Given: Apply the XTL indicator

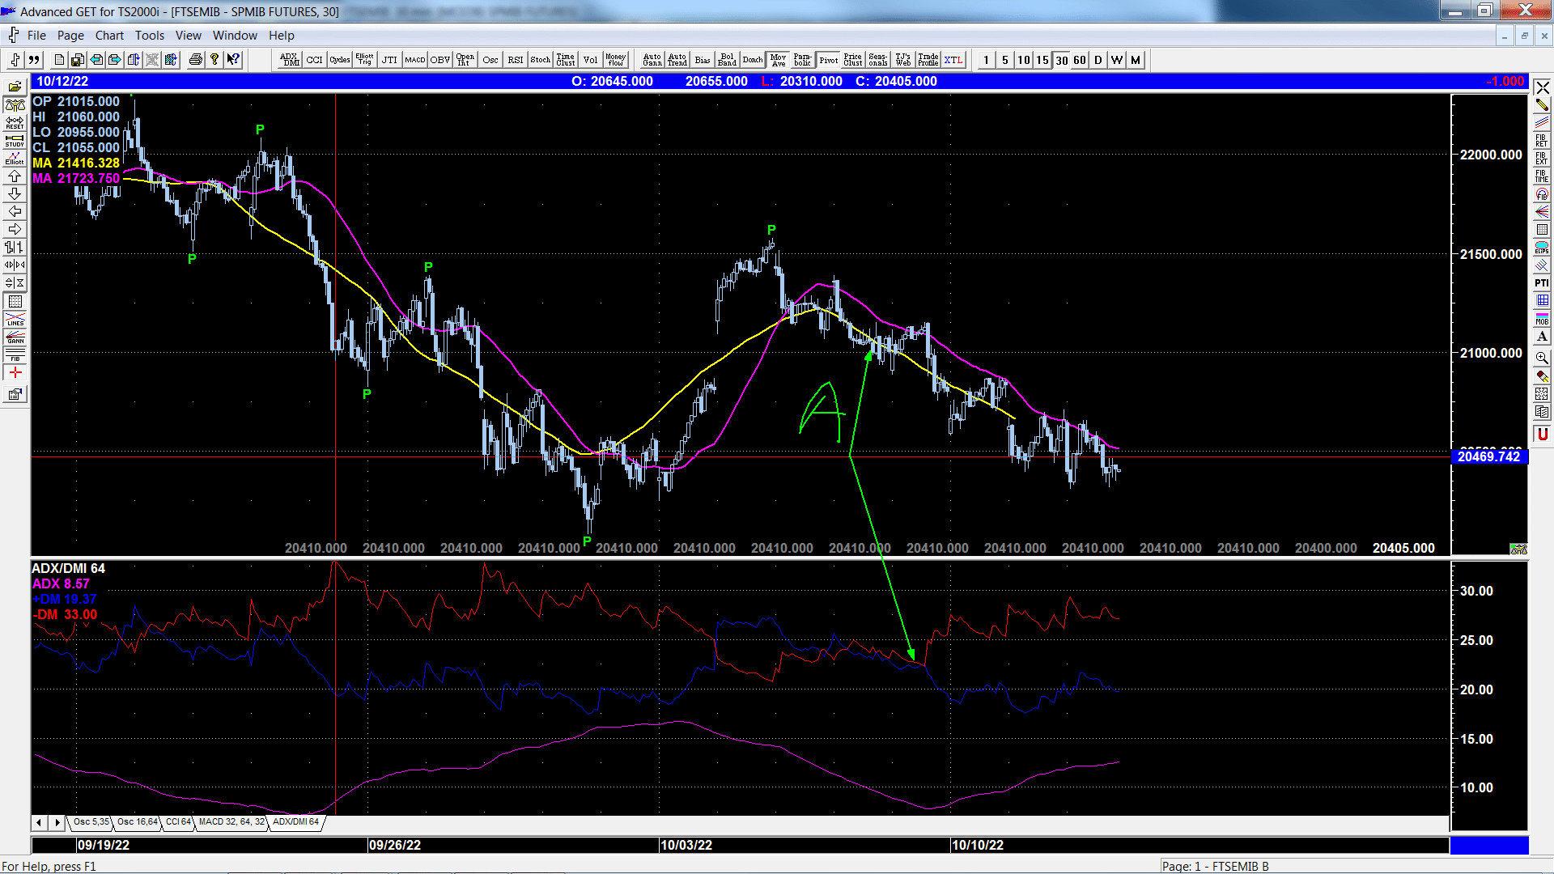Looking at the screenshot, I should (x=953, y=60).
